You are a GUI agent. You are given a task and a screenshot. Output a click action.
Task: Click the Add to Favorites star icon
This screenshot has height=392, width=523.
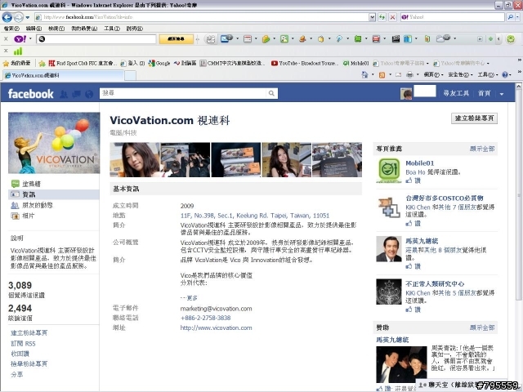pyautogui.click(x=42, y=63)
